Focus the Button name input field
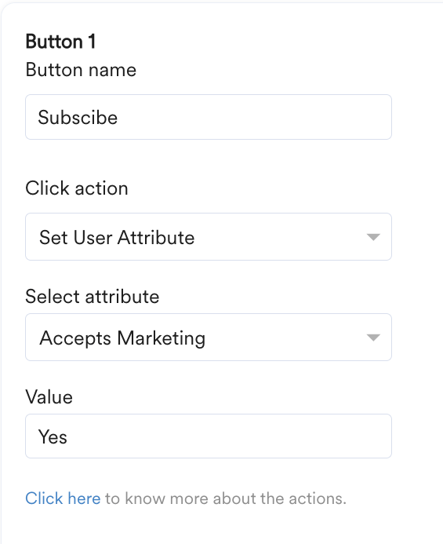 (x=209, y=117)
